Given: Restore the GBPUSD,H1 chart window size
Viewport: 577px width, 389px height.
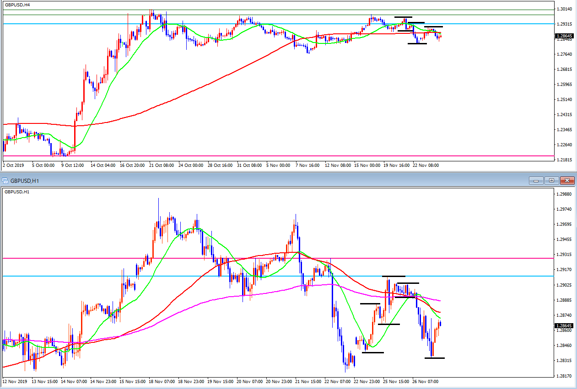Looking at the screenshot, I should pyautogui.click(x=551, y=180).
